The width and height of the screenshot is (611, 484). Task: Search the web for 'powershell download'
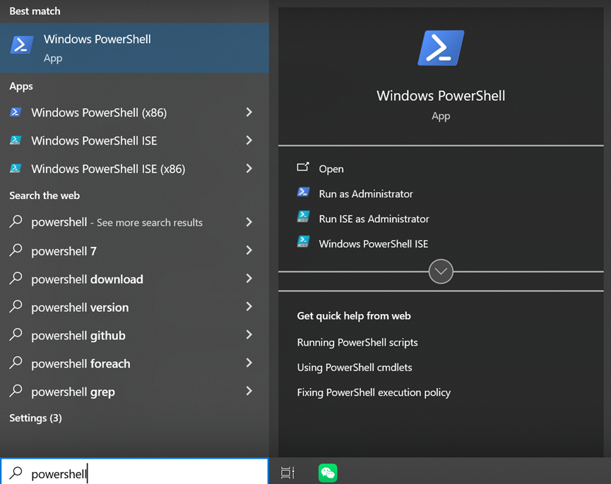click(x=134, y=279)
